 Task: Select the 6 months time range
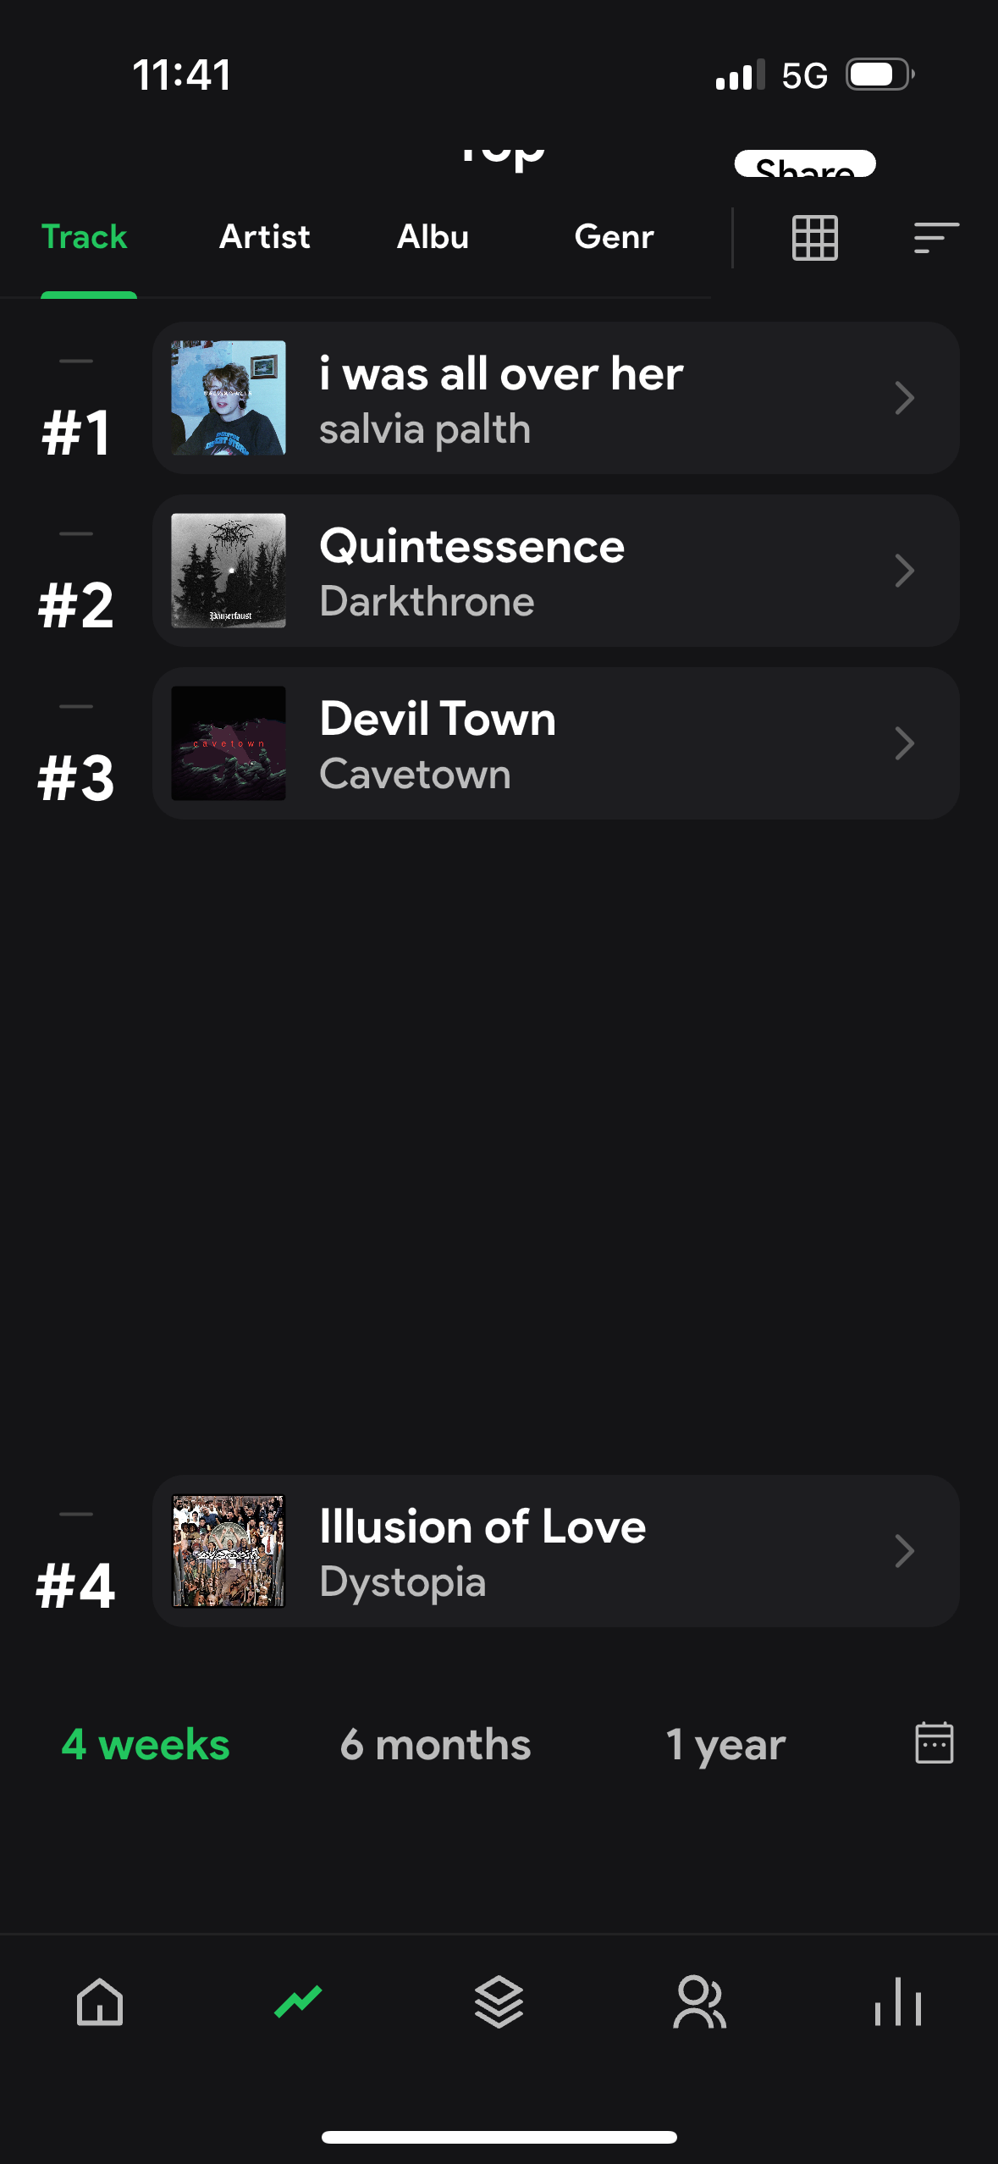[435, 1745]
